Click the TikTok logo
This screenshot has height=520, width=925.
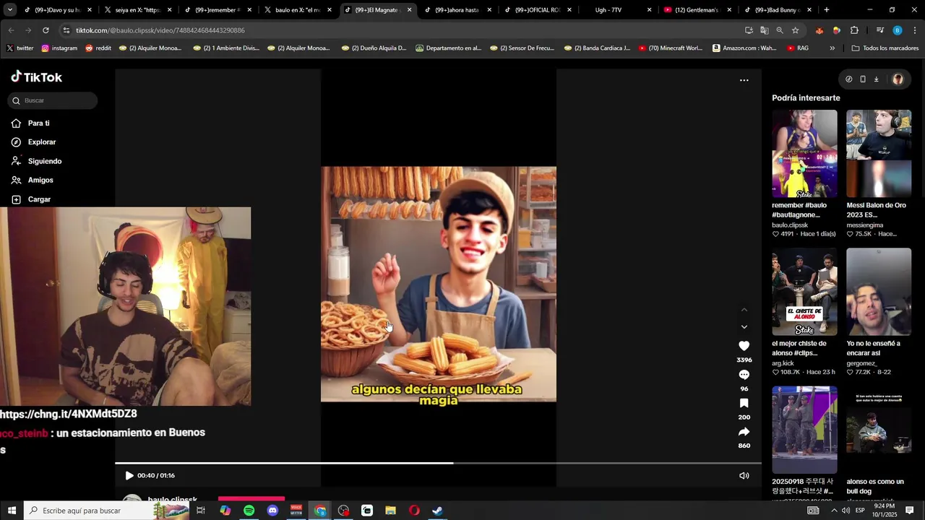pyautogui.click(x=36, y=77)
